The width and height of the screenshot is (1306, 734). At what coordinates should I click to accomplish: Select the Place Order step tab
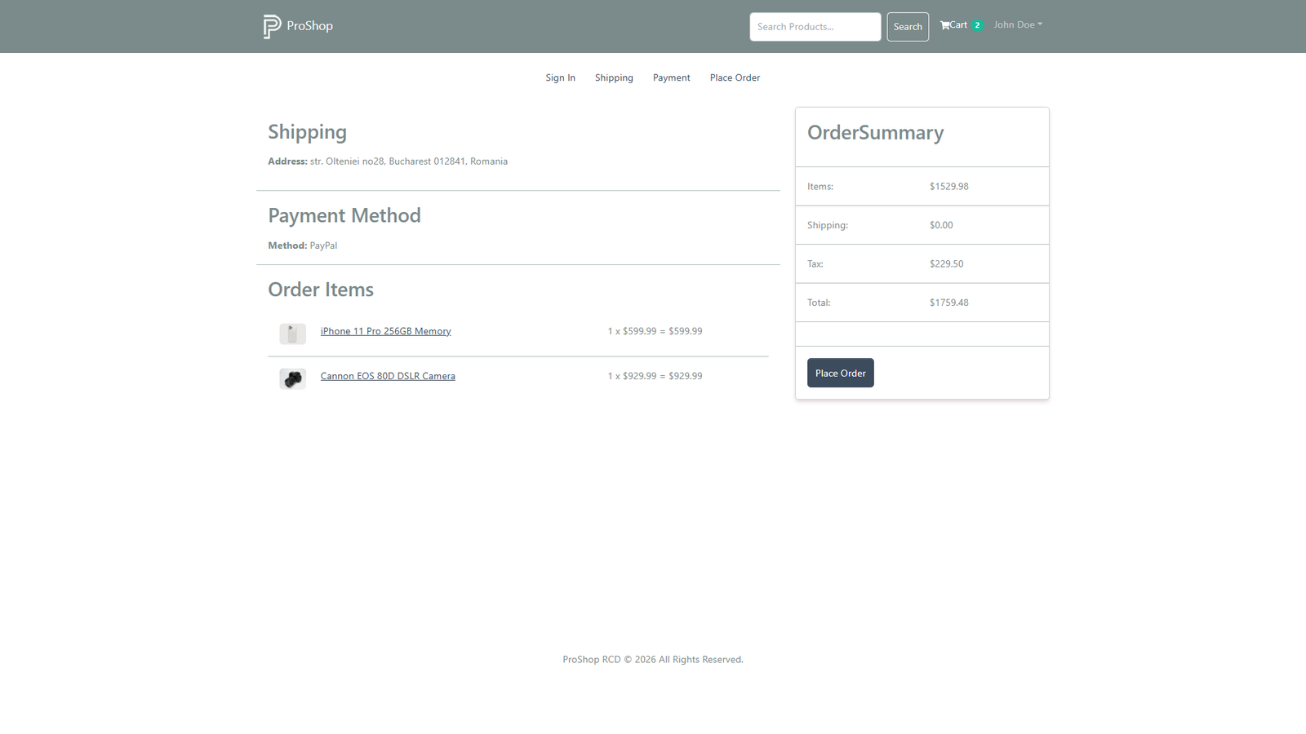tap(735, 77)
